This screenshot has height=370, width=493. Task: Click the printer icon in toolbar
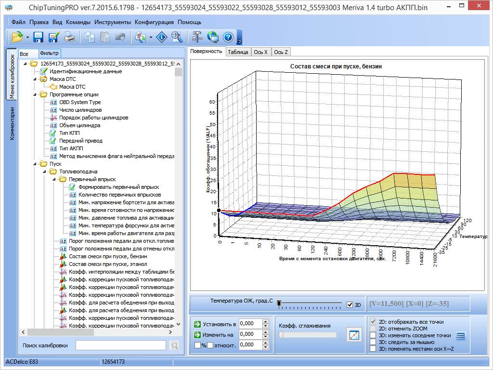[70, 37]
